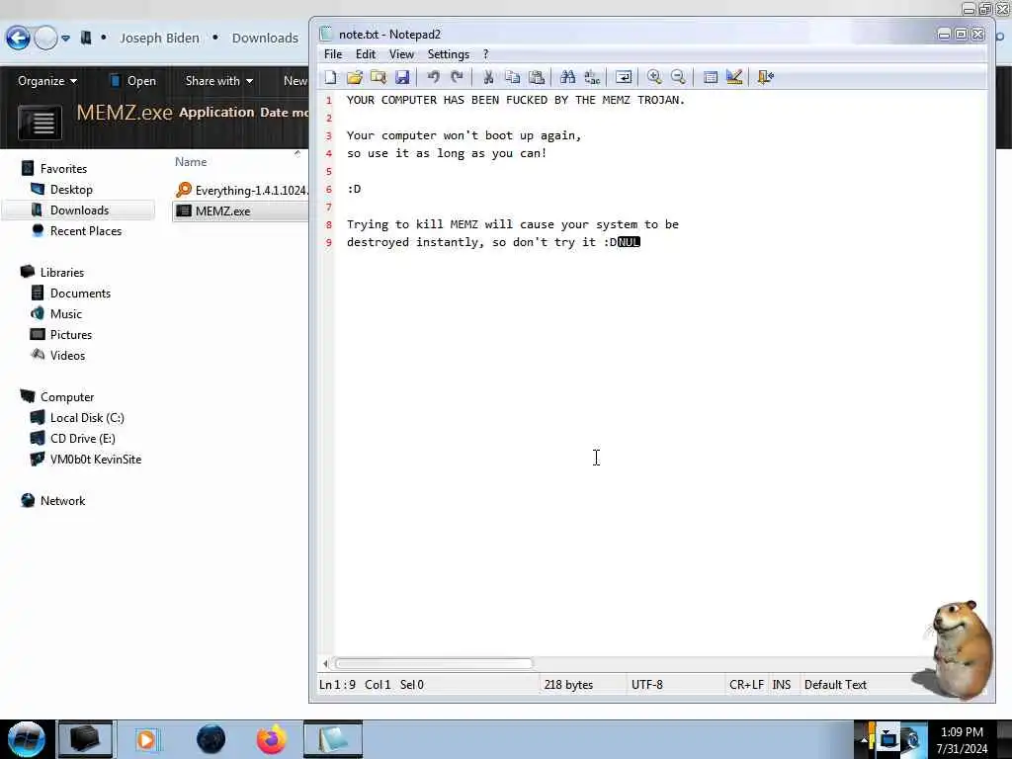Click the exit toolbar icon in Notepad2
Screen dimensions: 1012x759
[766, 77]
